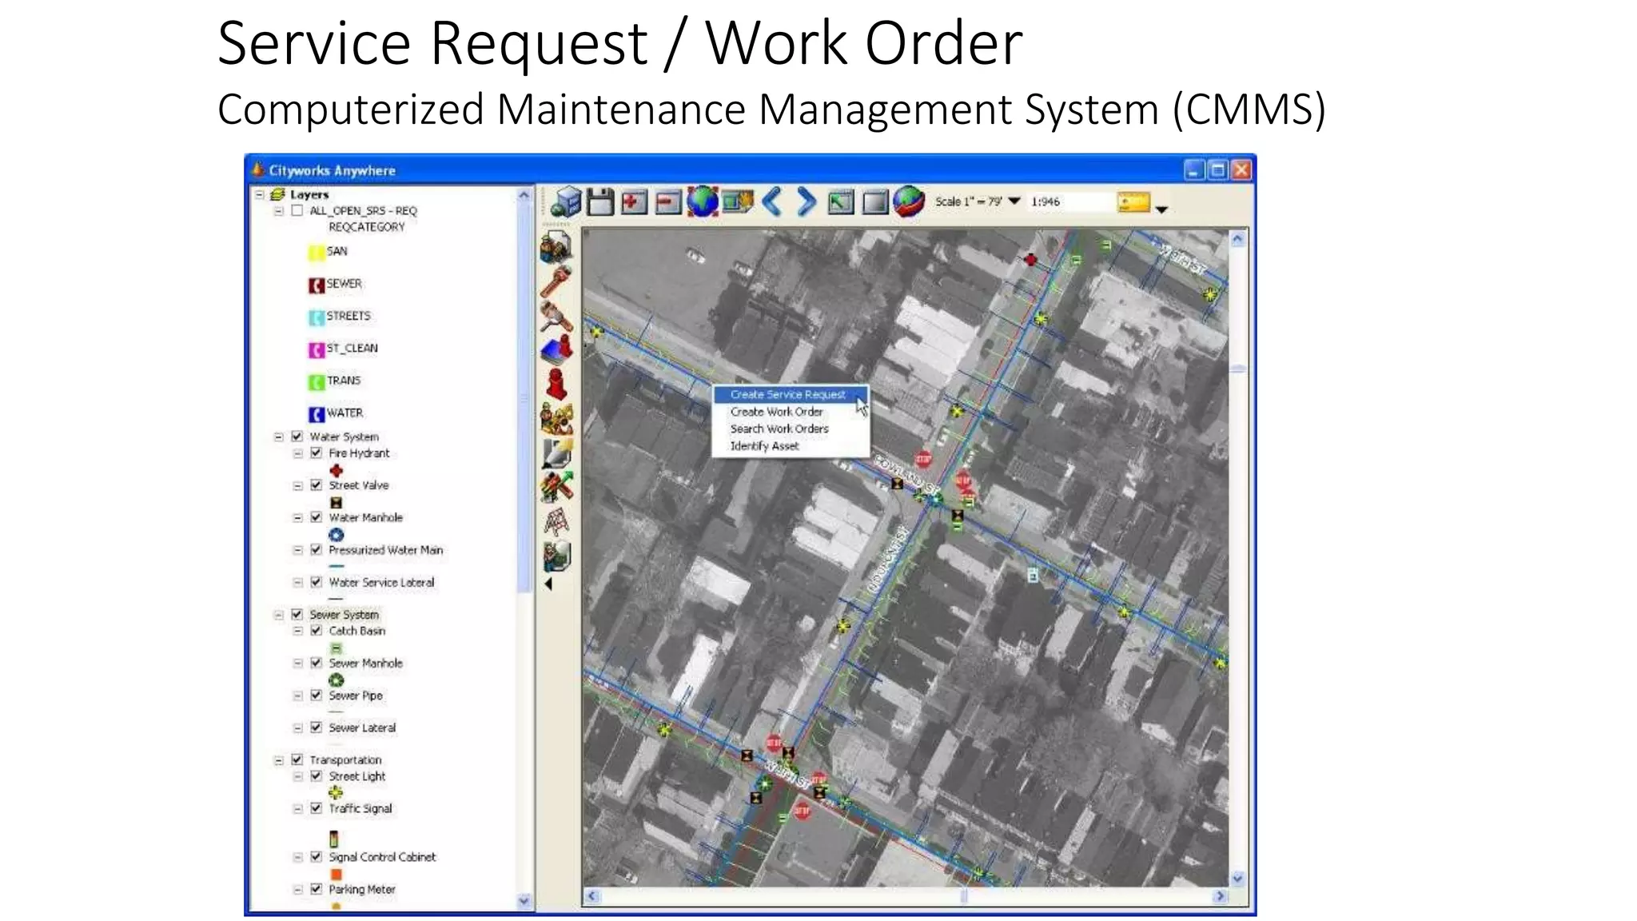Click the building database icon in top toolbar
The height and width of the screenshot is (921, 1637).
pyautogui.click(x=566, y=201)
